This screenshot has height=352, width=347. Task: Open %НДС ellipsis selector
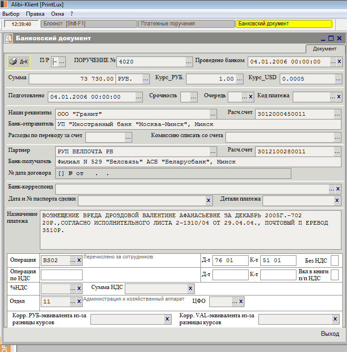(x=73, y=289)
